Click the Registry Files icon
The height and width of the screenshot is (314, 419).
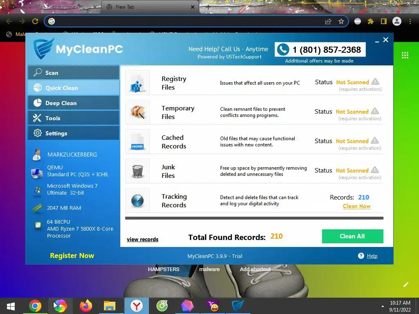(137, 83)
